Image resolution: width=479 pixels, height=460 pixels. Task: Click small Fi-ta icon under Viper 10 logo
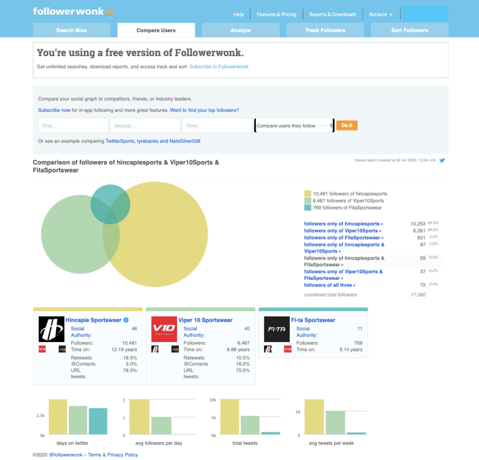pyautogui.click(x=175, y=349)
